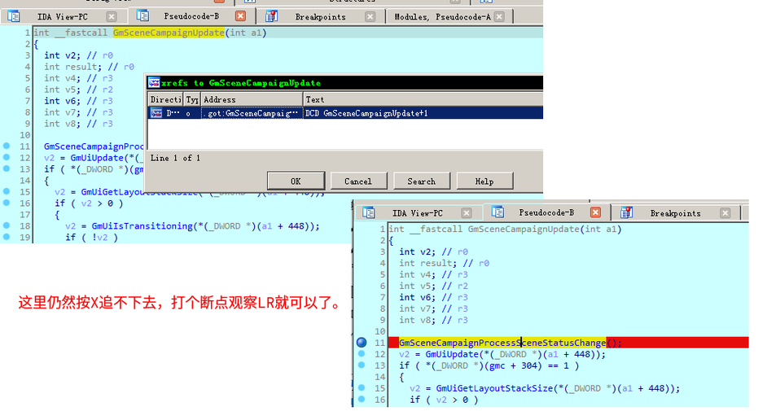Image resolution: width=767 pixels, height=411 pixels.
Task: Toggle breakpoint dot on line 11 in upper window
Action: coord(7,146)
